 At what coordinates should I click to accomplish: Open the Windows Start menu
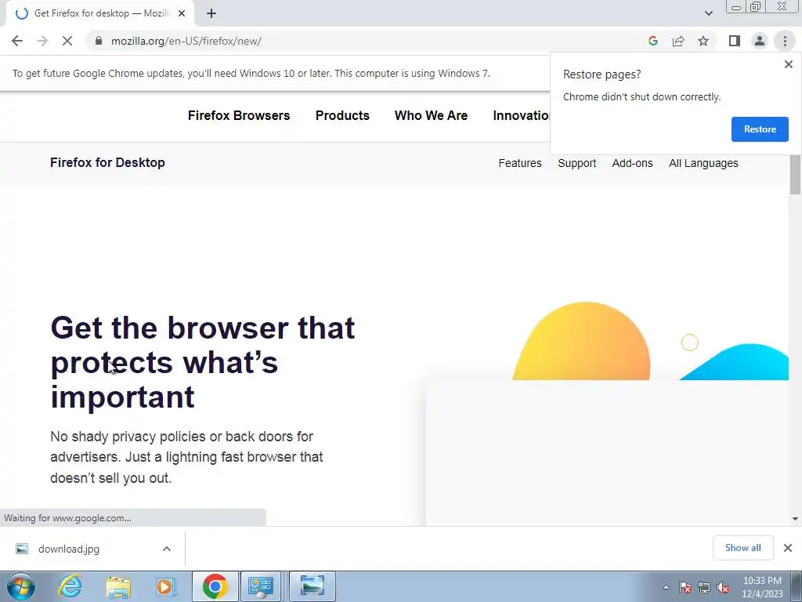tap(21, 586)
